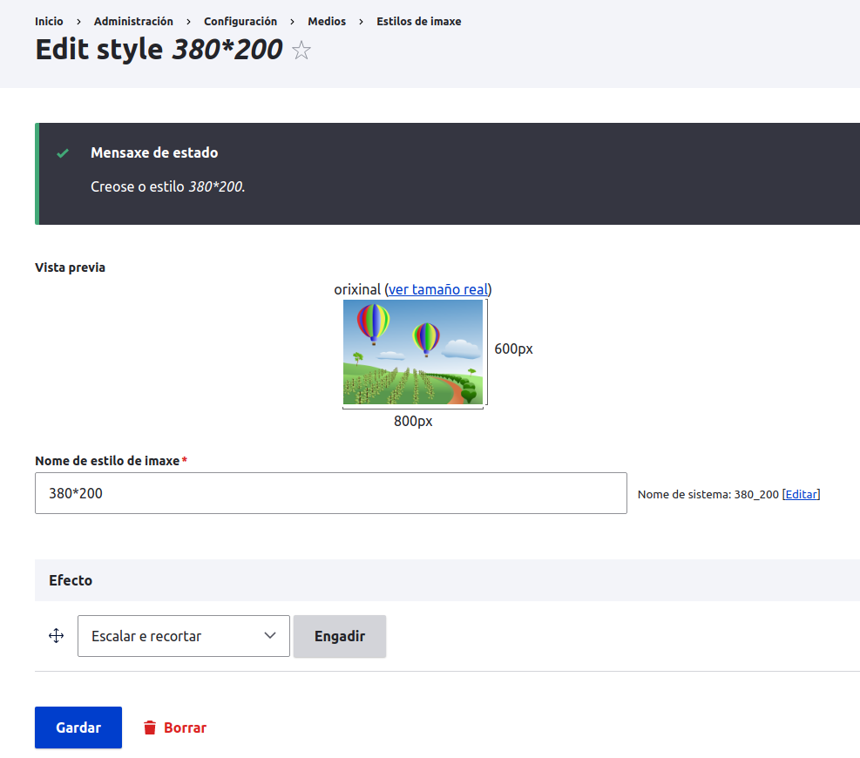860x758 pixels.
Task: Open the Configuración breadcrumb item
Action: point(240,21)
